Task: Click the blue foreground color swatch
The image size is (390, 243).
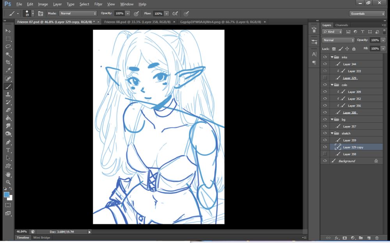Action: point(7,194)
